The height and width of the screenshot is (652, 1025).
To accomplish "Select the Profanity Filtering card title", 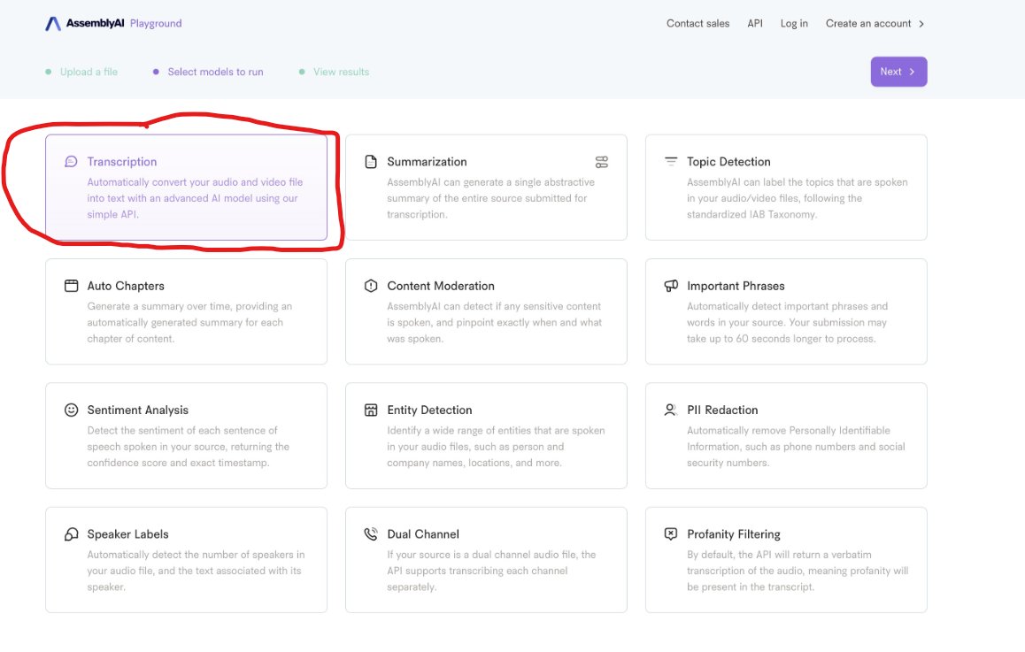I will 734,533.
